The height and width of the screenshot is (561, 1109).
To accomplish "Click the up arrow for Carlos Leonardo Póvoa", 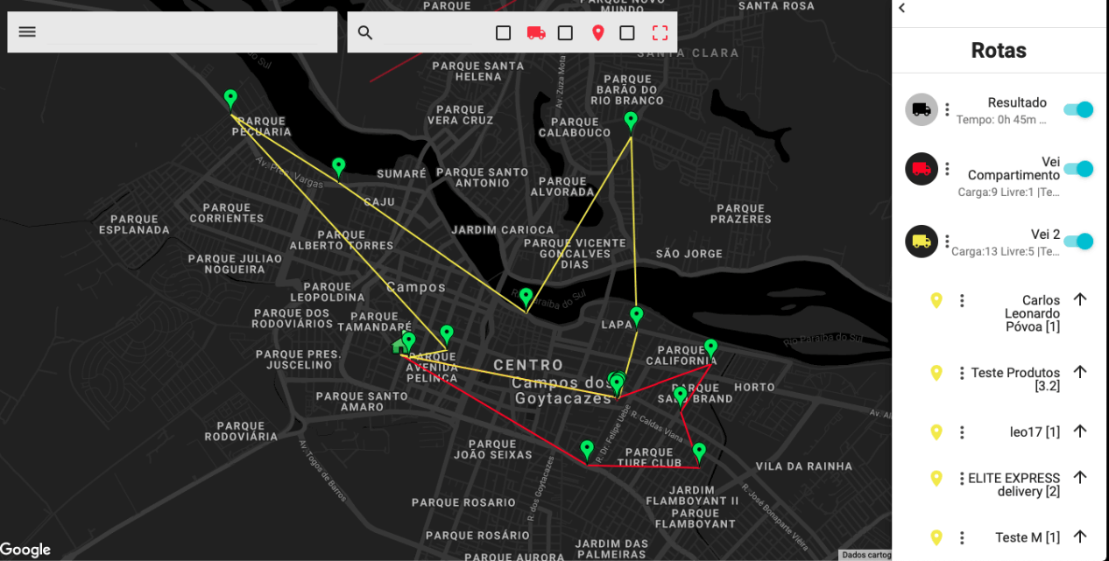I will pyautogui.click(x=1080, y=299).
